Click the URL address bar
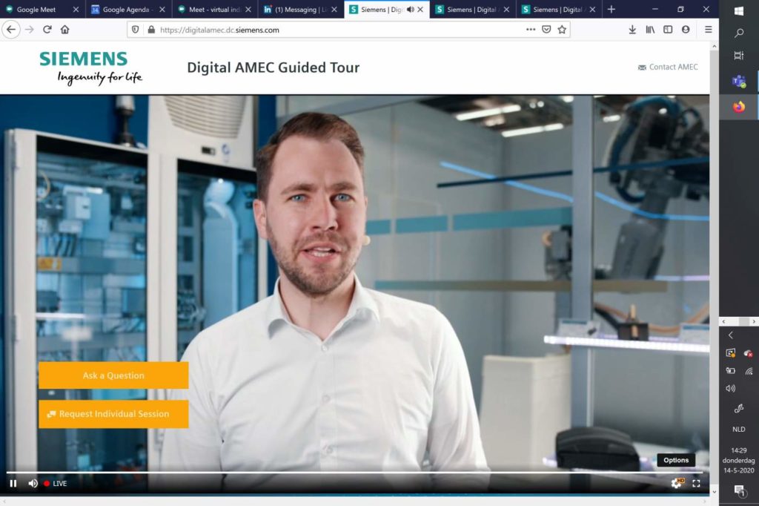The width and height of the screenshot is (759, 506). click(x=334, y=30)
